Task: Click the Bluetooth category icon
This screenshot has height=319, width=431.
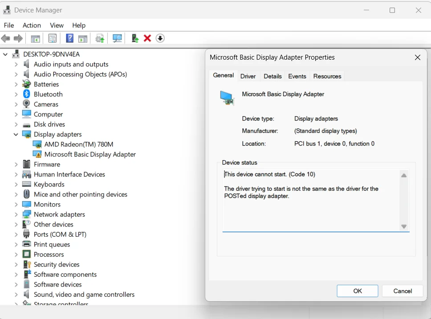Action: click(x=26, y=94)
